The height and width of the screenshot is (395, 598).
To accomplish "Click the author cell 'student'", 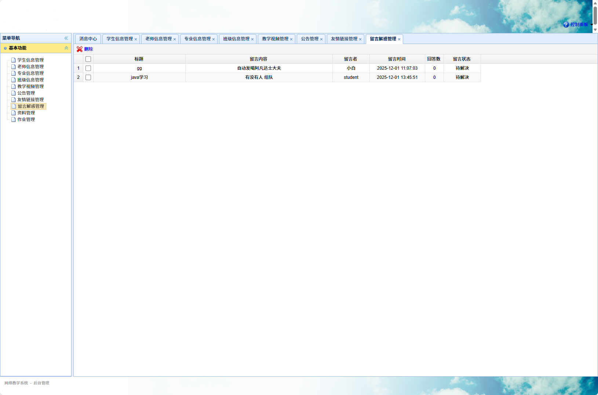I will [351, 77].
